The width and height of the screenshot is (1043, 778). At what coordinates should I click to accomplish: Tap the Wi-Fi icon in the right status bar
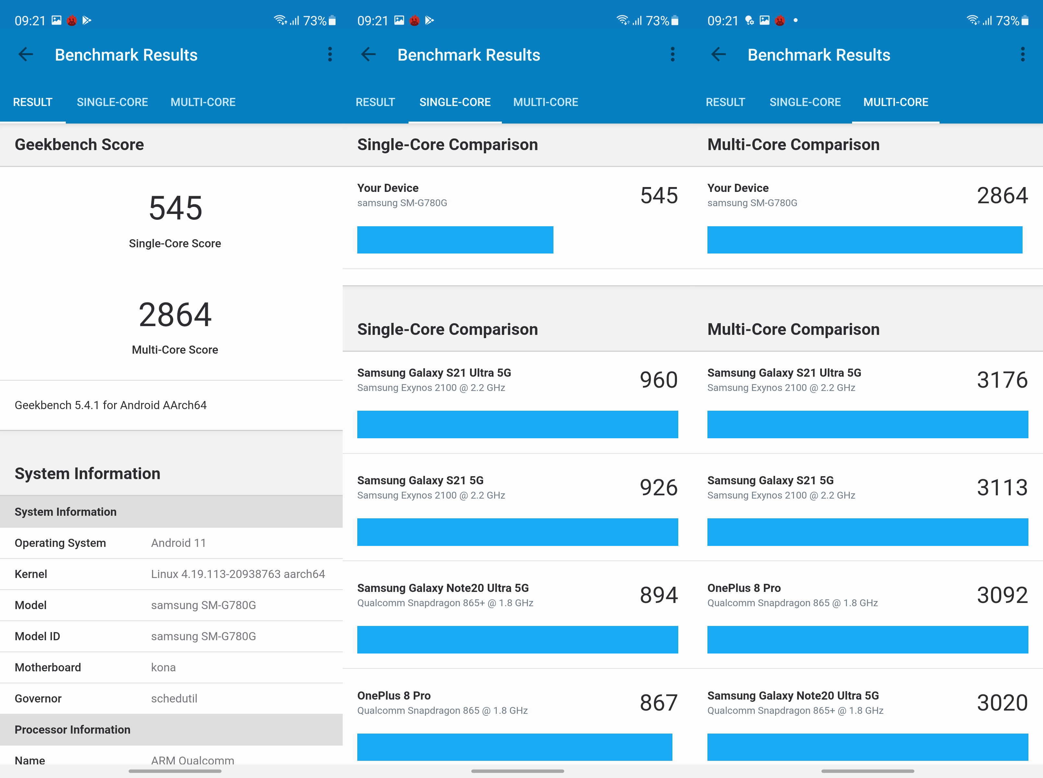tap(973, 20)
